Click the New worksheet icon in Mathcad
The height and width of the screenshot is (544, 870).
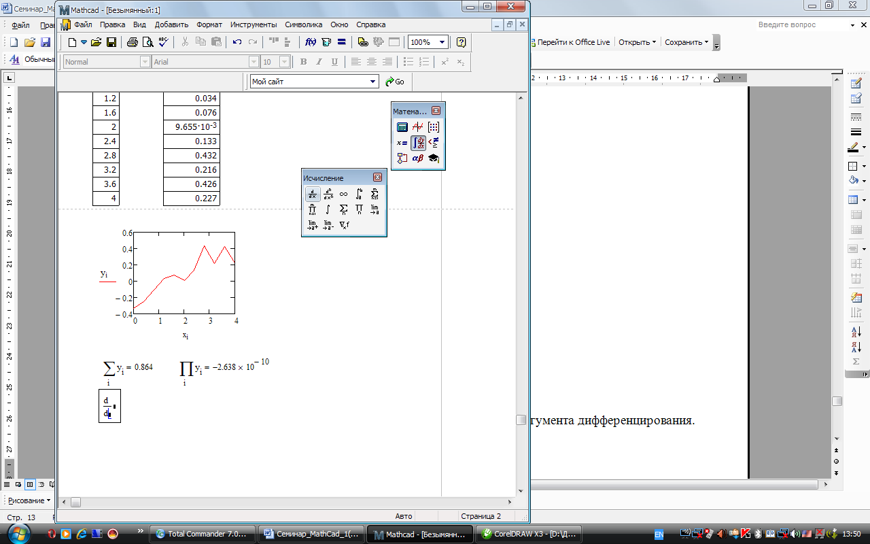(72, 42)
